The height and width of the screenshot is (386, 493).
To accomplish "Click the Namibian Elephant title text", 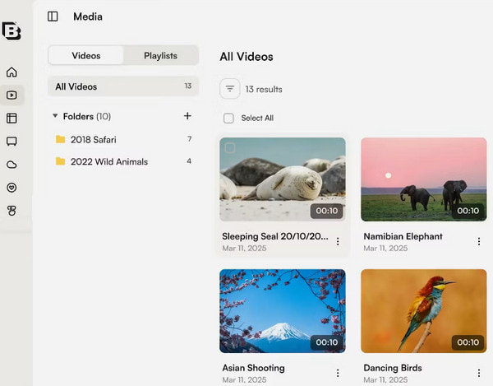I will pyautogui.click(x=403, y=236).
